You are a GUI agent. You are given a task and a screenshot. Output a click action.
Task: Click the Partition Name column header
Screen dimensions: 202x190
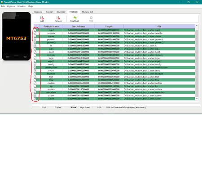point(51,26)
